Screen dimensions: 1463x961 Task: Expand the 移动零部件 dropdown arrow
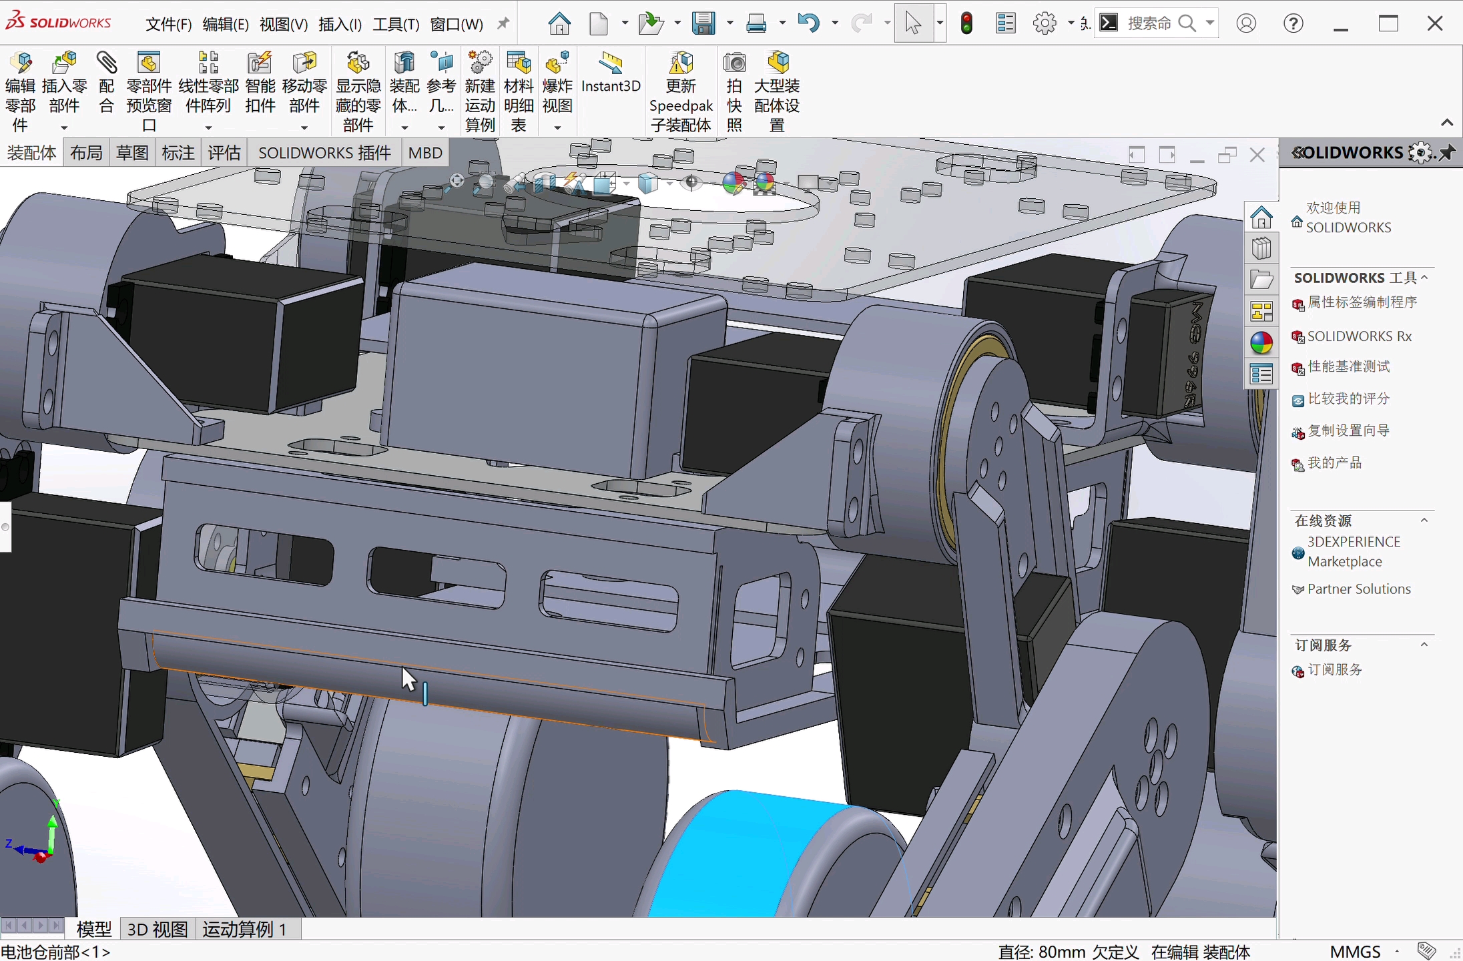coord(304,127)
